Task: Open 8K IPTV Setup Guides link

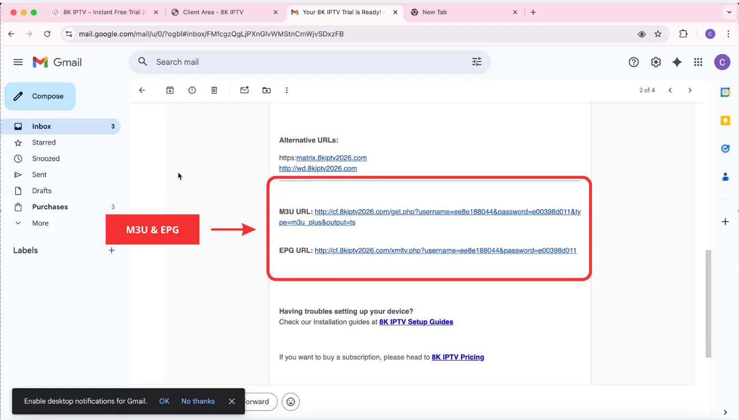Action: point(416,322)
